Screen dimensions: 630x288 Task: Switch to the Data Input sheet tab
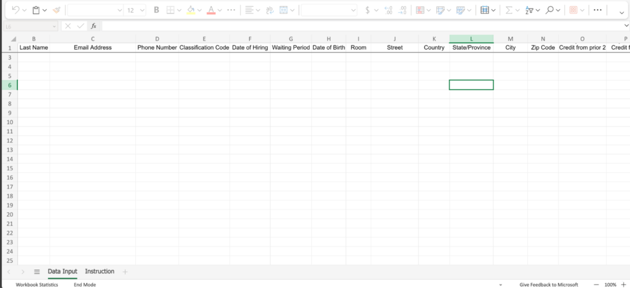point(62,271)
